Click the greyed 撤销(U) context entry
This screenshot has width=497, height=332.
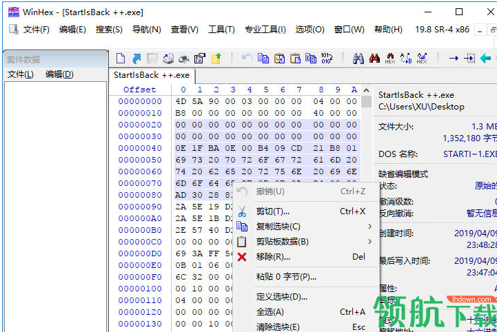[307, 191]
